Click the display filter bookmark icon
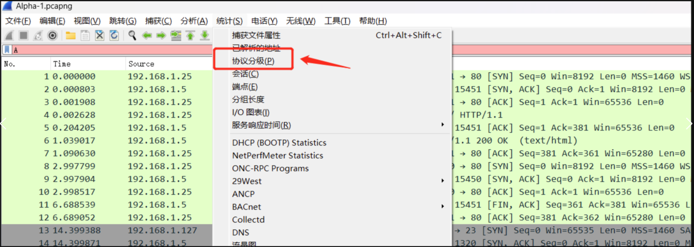 pos(7,50)
